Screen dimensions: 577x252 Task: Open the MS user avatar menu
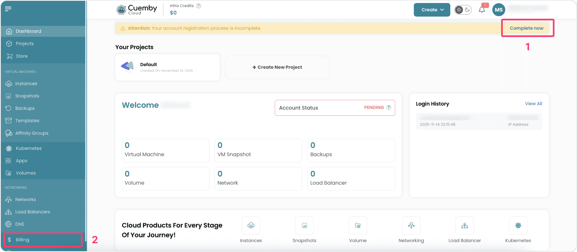tap(499, 10)
